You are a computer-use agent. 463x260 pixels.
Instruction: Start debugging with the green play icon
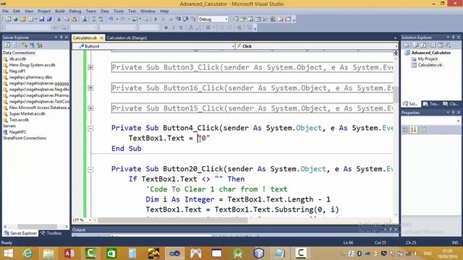(156, 19)
